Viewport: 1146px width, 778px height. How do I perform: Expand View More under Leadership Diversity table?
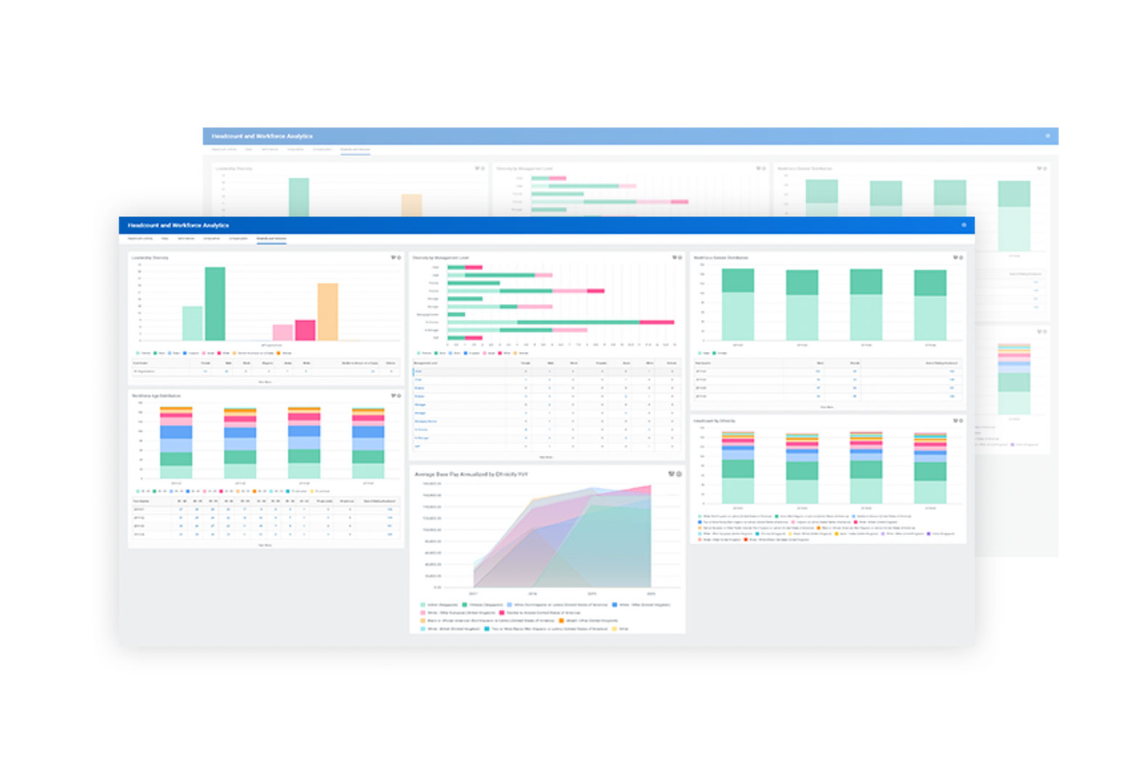pos(265,381)
